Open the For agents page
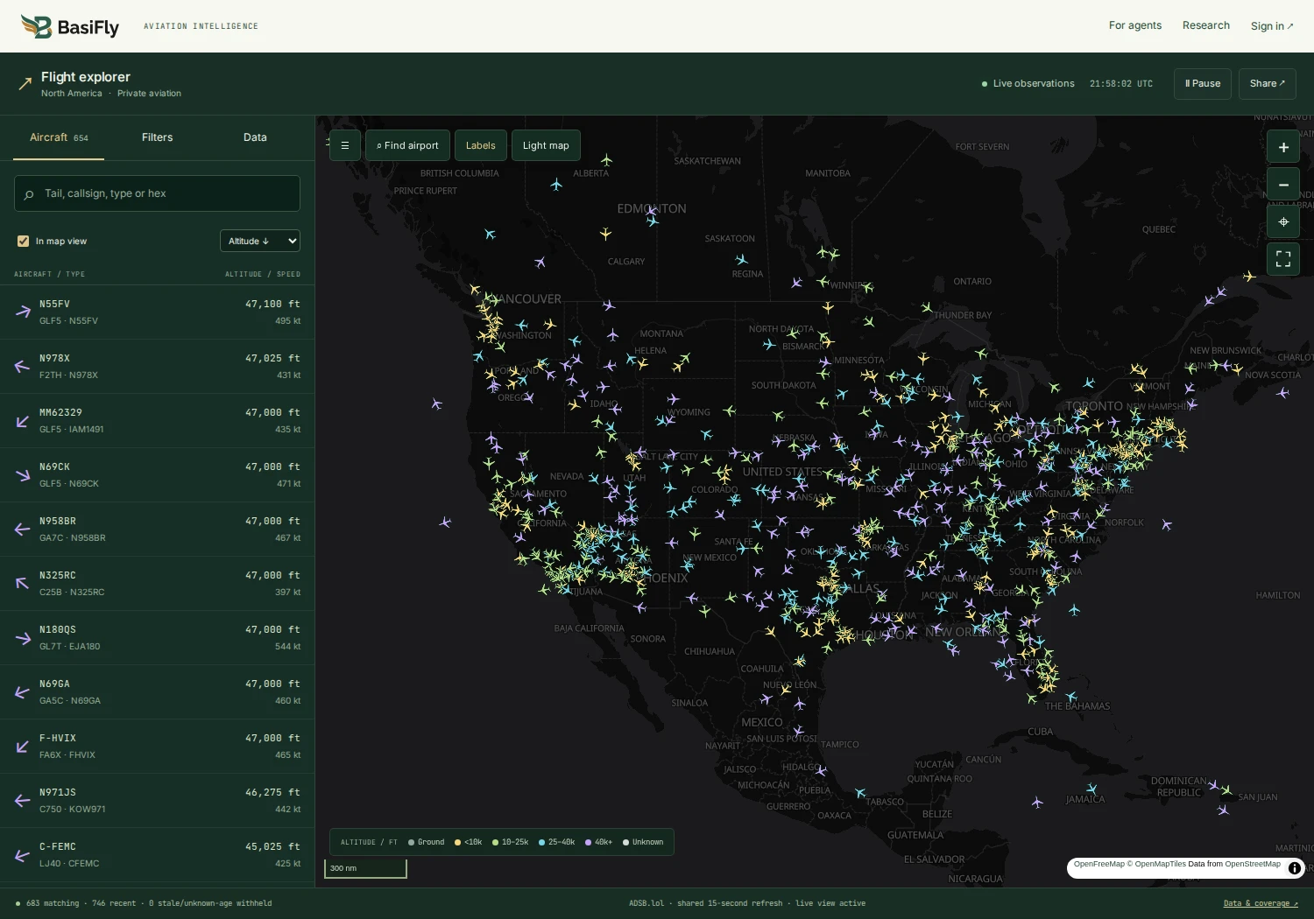 (x=1135, y=25)
